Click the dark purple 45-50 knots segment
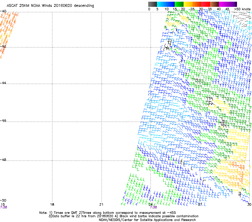Viewport: 252px width, 222px height. point(232,4)
